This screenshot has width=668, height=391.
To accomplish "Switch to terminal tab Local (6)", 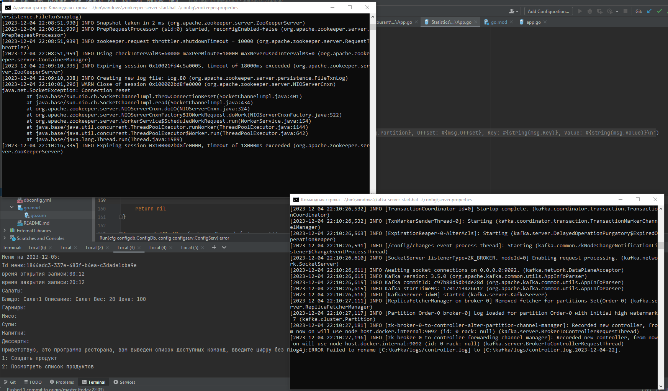I will coord(37,248).
